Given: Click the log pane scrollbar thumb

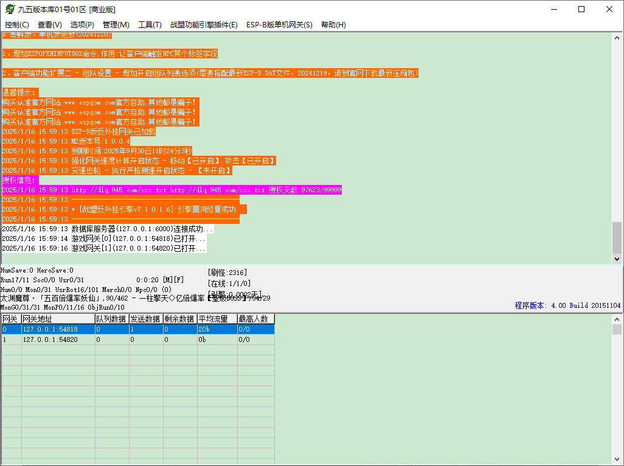Looking at the screenshot, I should click(617, 238).
